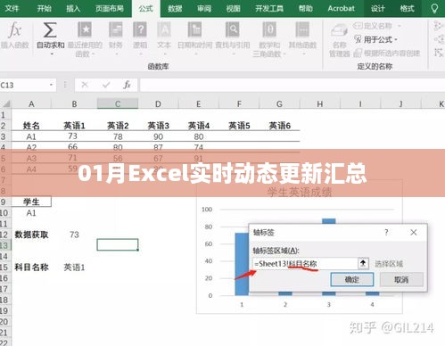Select the 英语6 header cell
The image size is (445, 346).
pos(279,126)
